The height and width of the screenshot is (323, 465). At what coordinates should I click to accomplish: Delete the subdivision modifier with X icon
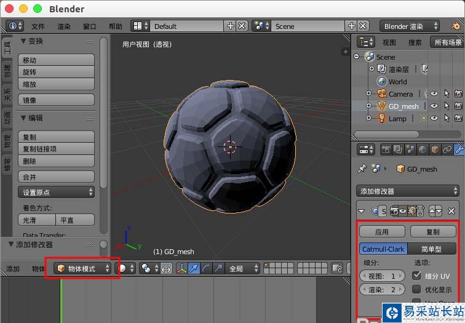point(452,210)
